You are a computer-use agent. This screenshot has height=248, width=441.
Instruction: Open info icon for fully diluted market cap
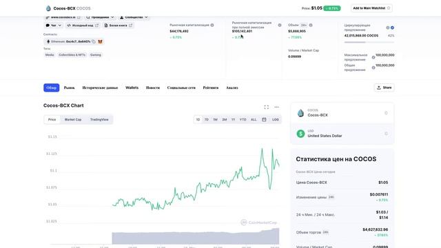point(280,25)
